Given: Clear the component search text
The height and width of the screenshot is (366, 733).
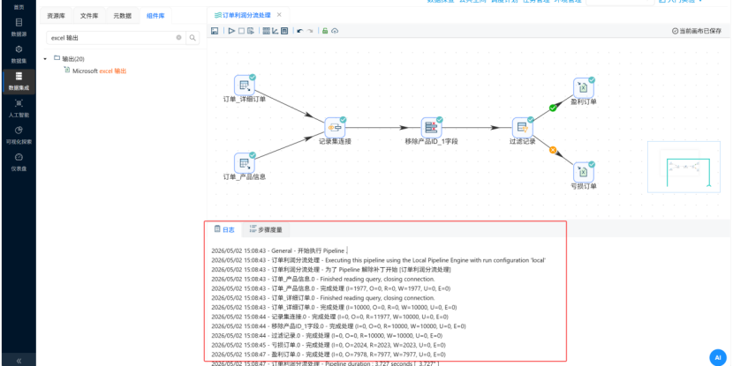Looking at the screenshot, I should (x=178, y=37).
